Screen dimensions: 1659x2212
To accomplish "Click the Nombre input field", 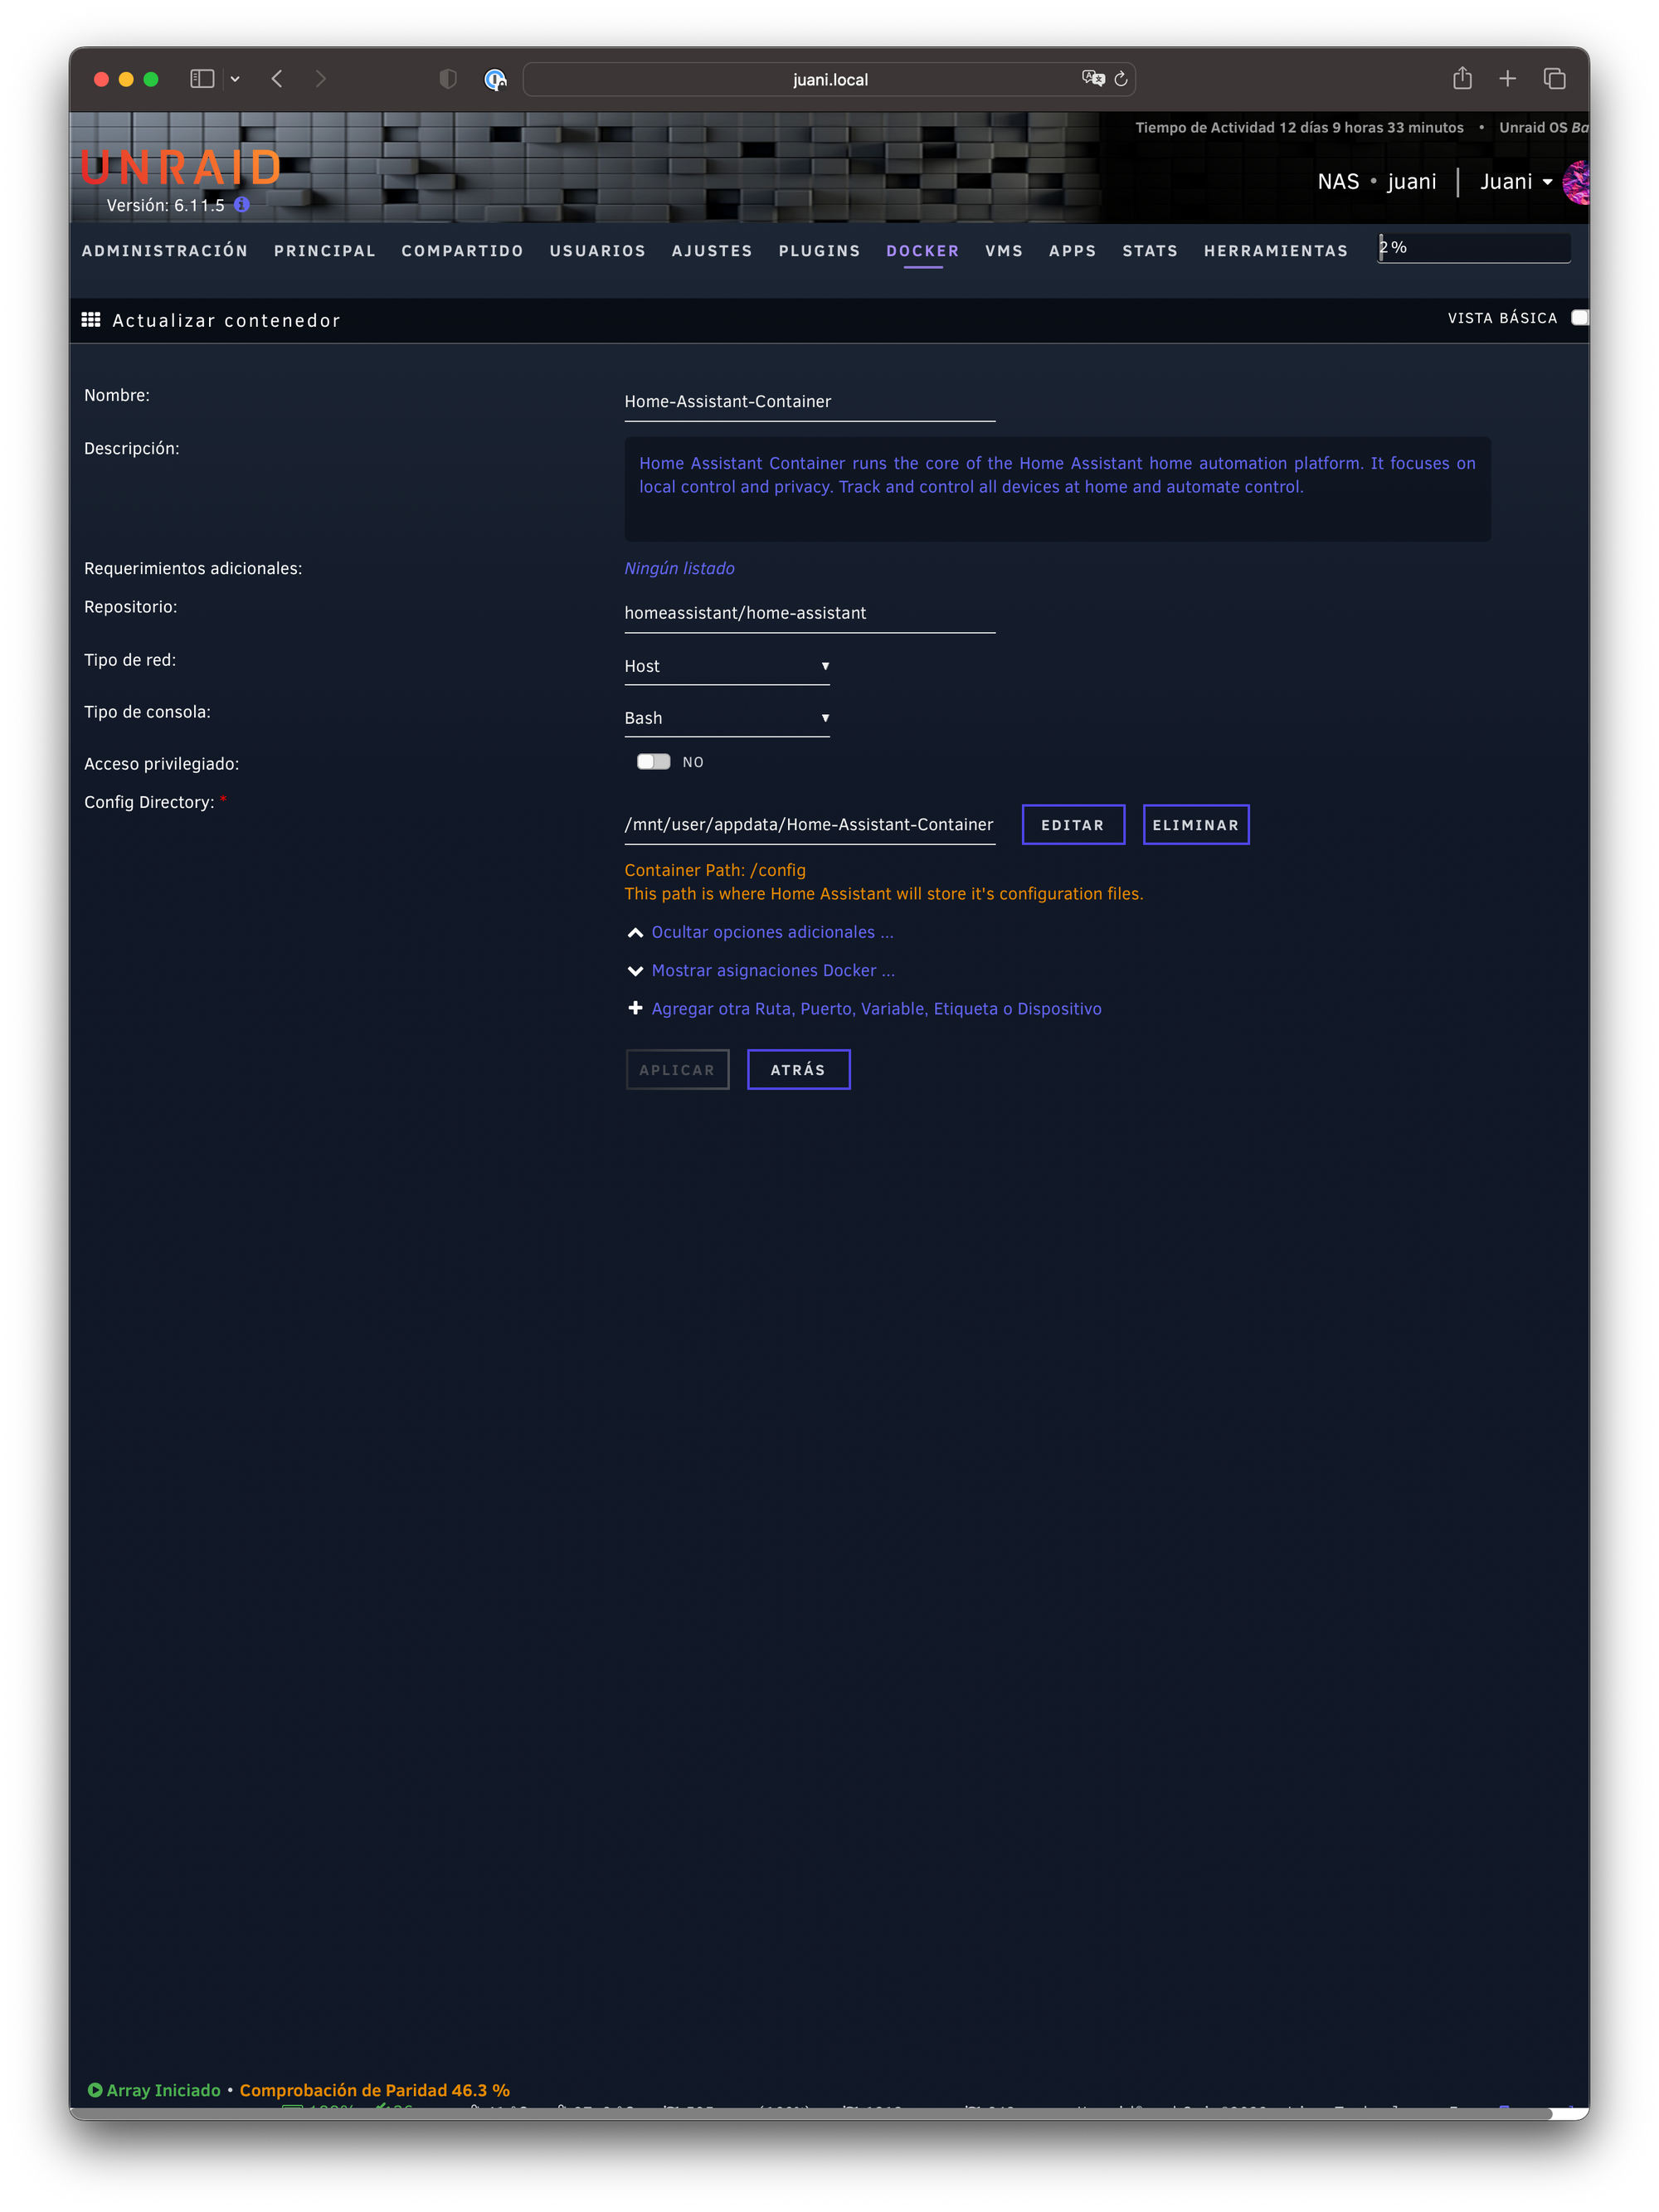I will point(809,402).
